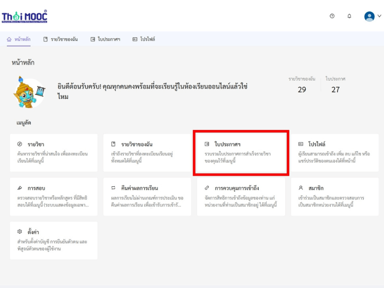This screenshot has width=384, height=288.
Task: Click the person icon on สมาชิก card
Action: [301, 188]
